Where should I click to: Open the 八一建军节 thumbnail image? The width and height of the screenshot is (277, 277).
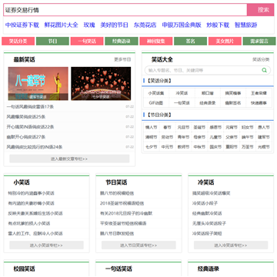point(38,84)
